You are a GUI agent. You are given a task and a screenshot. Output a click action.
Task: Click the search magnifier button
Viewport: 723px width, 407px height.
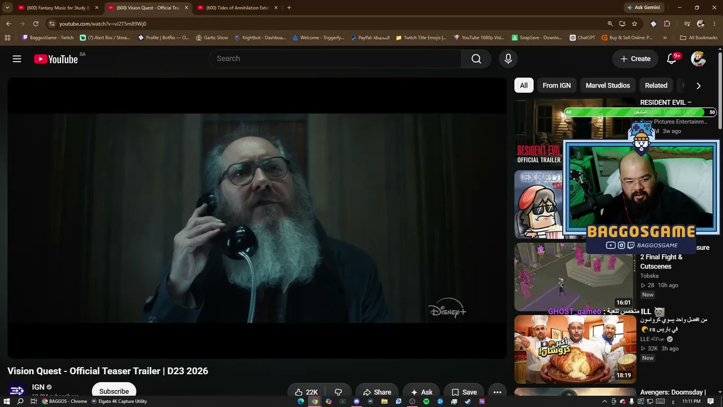pos(476,59)
